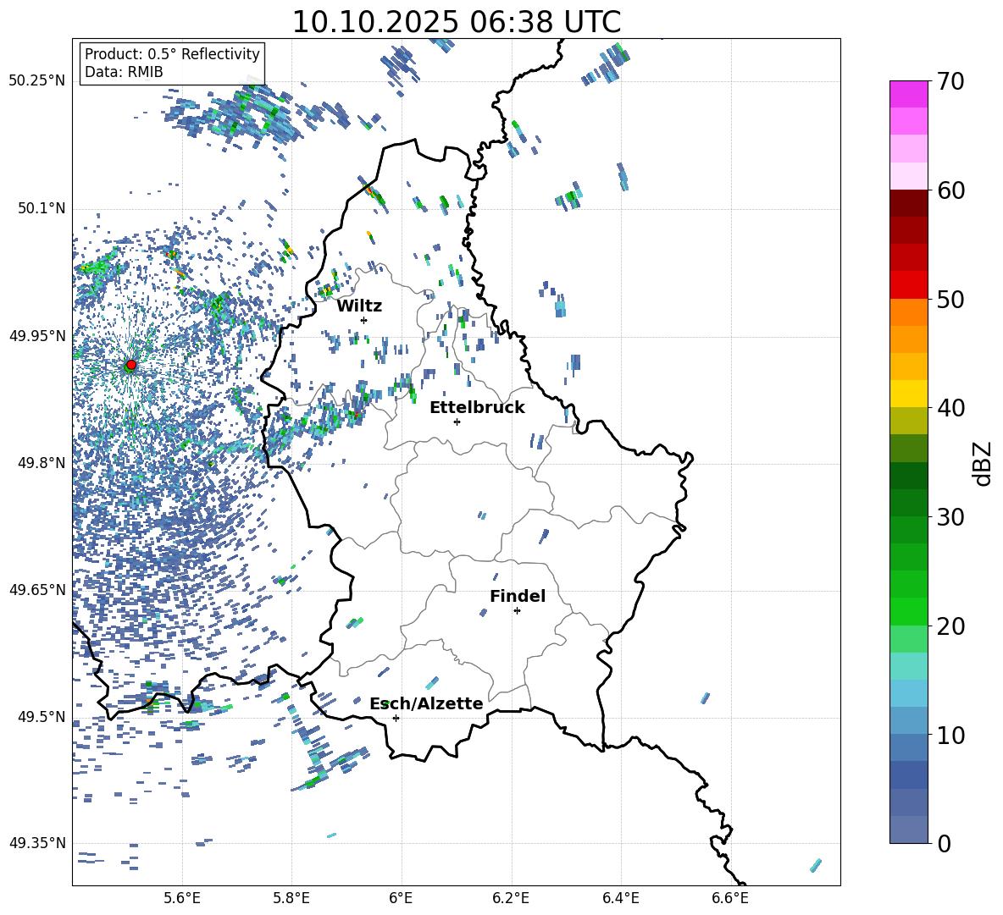Viewport: 1003px width, 915px height.
Task: Select the Ettelbruck city label
Action: tap(477, 407)
